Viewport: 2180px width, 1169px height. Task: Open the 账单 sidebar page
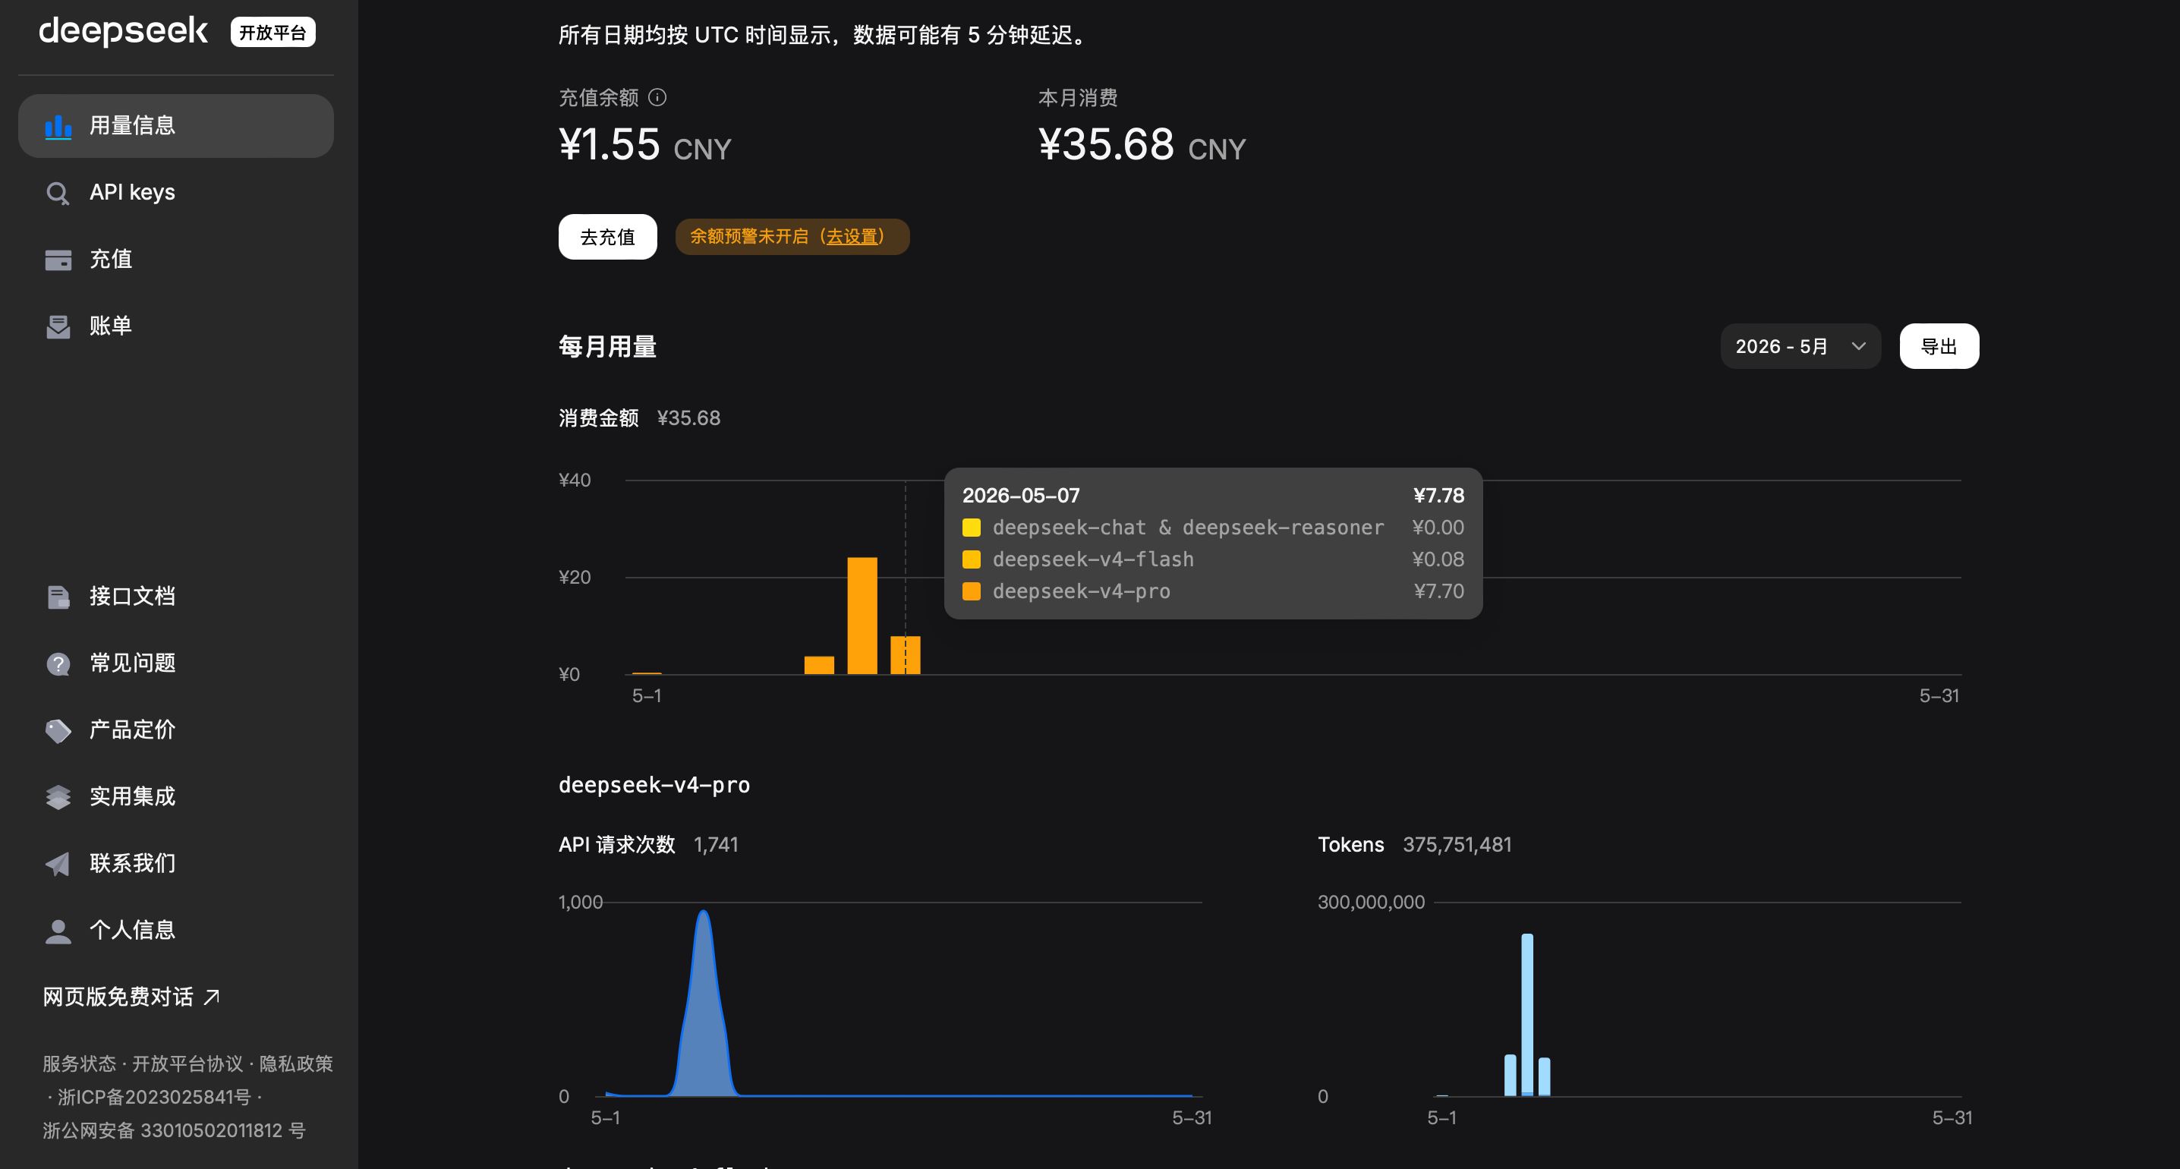176,326
